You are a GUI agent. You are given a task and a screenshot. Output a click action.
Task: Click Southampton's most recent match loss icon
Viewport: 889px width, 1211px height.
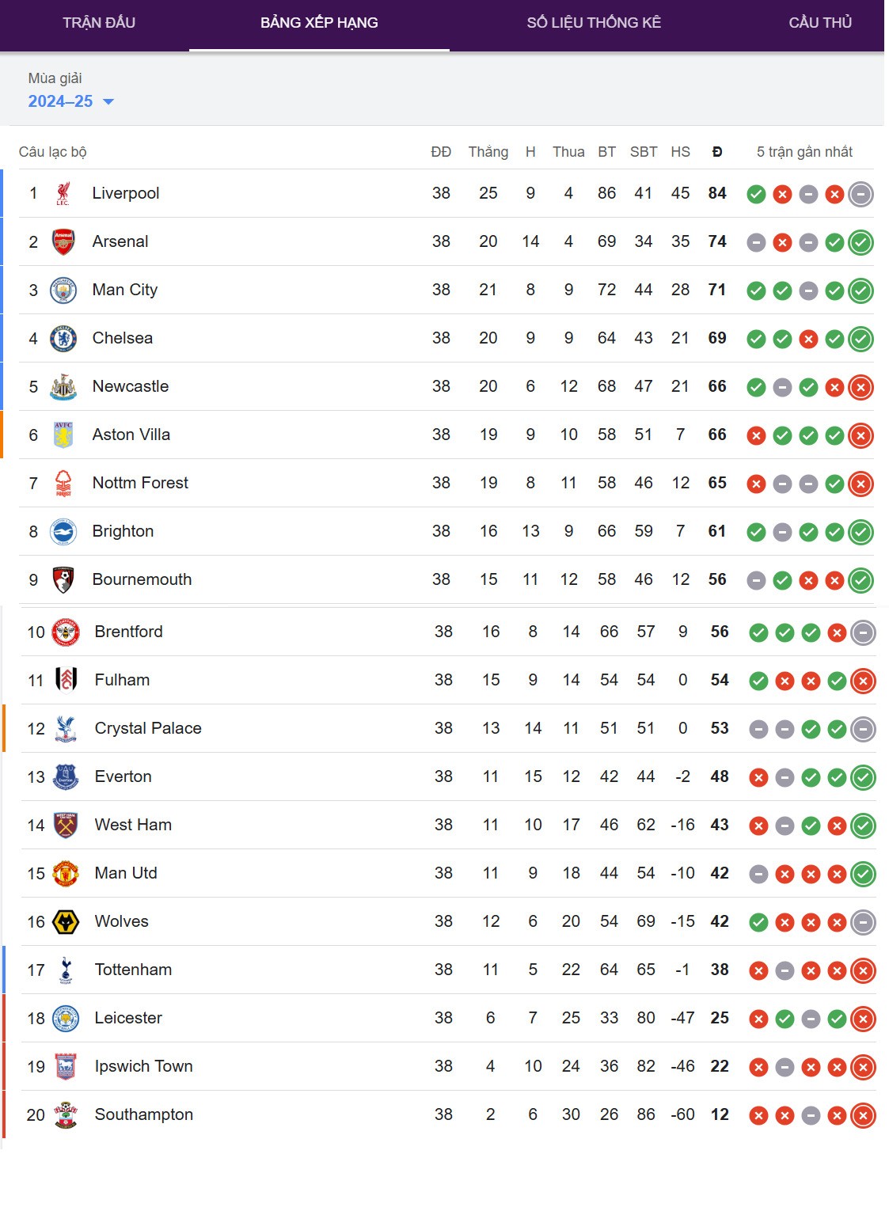863,1115
